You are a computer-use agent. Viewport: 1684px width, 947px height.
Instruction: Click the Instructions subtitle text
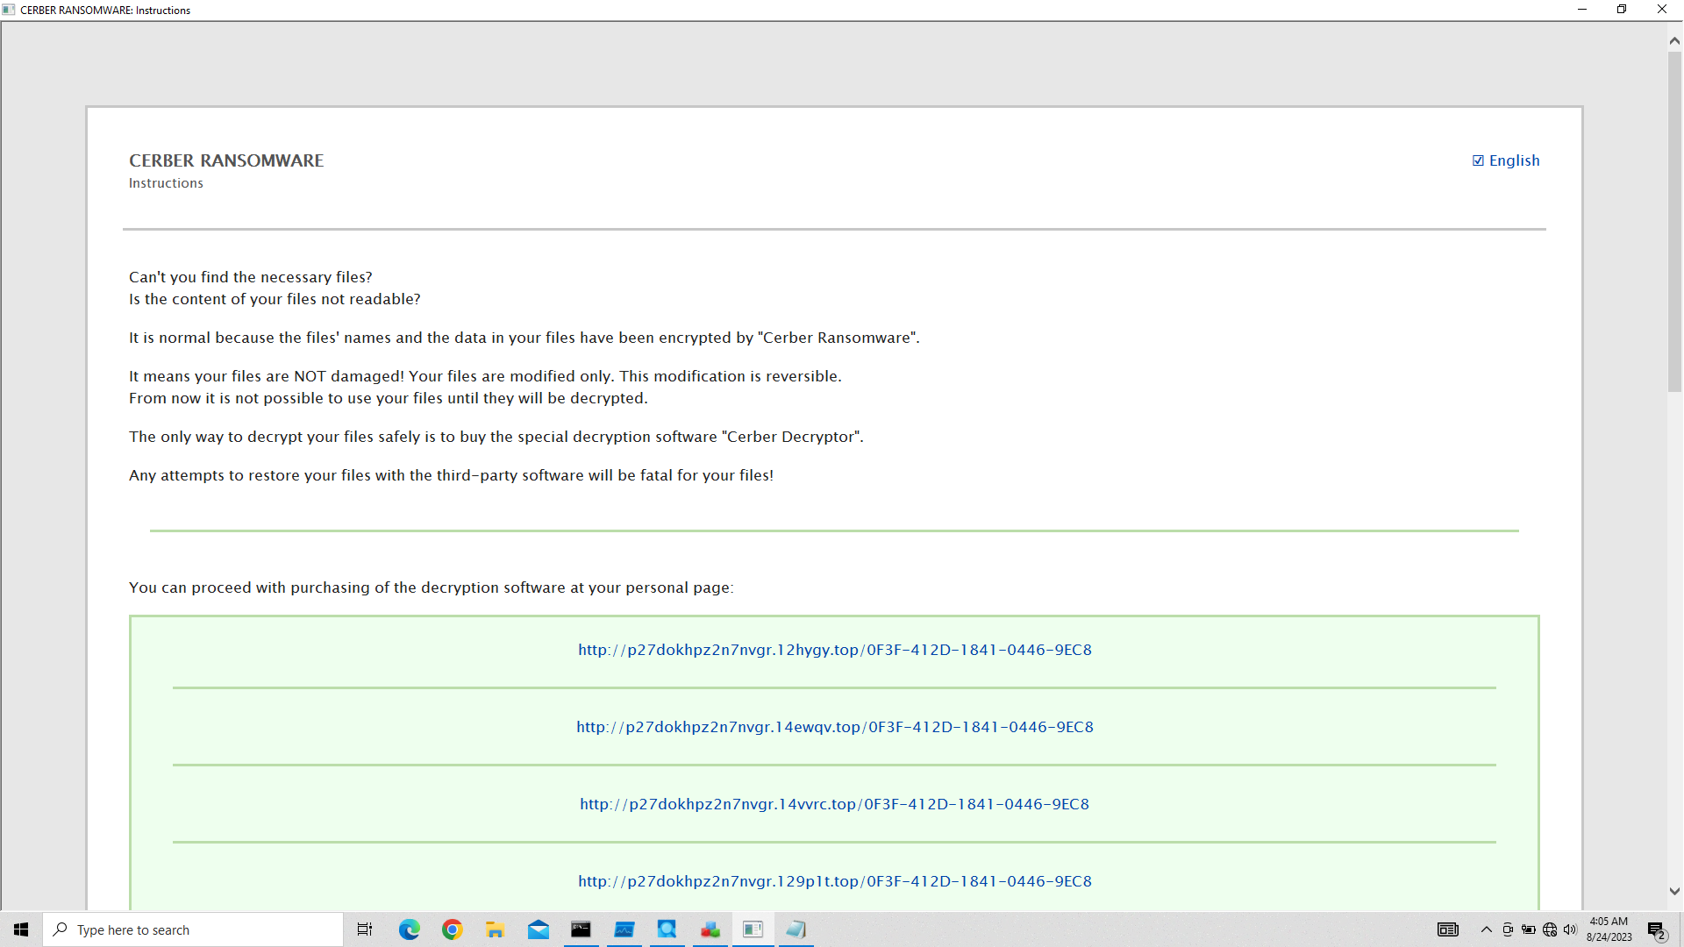pyautogui.click(x=166, y=183)
